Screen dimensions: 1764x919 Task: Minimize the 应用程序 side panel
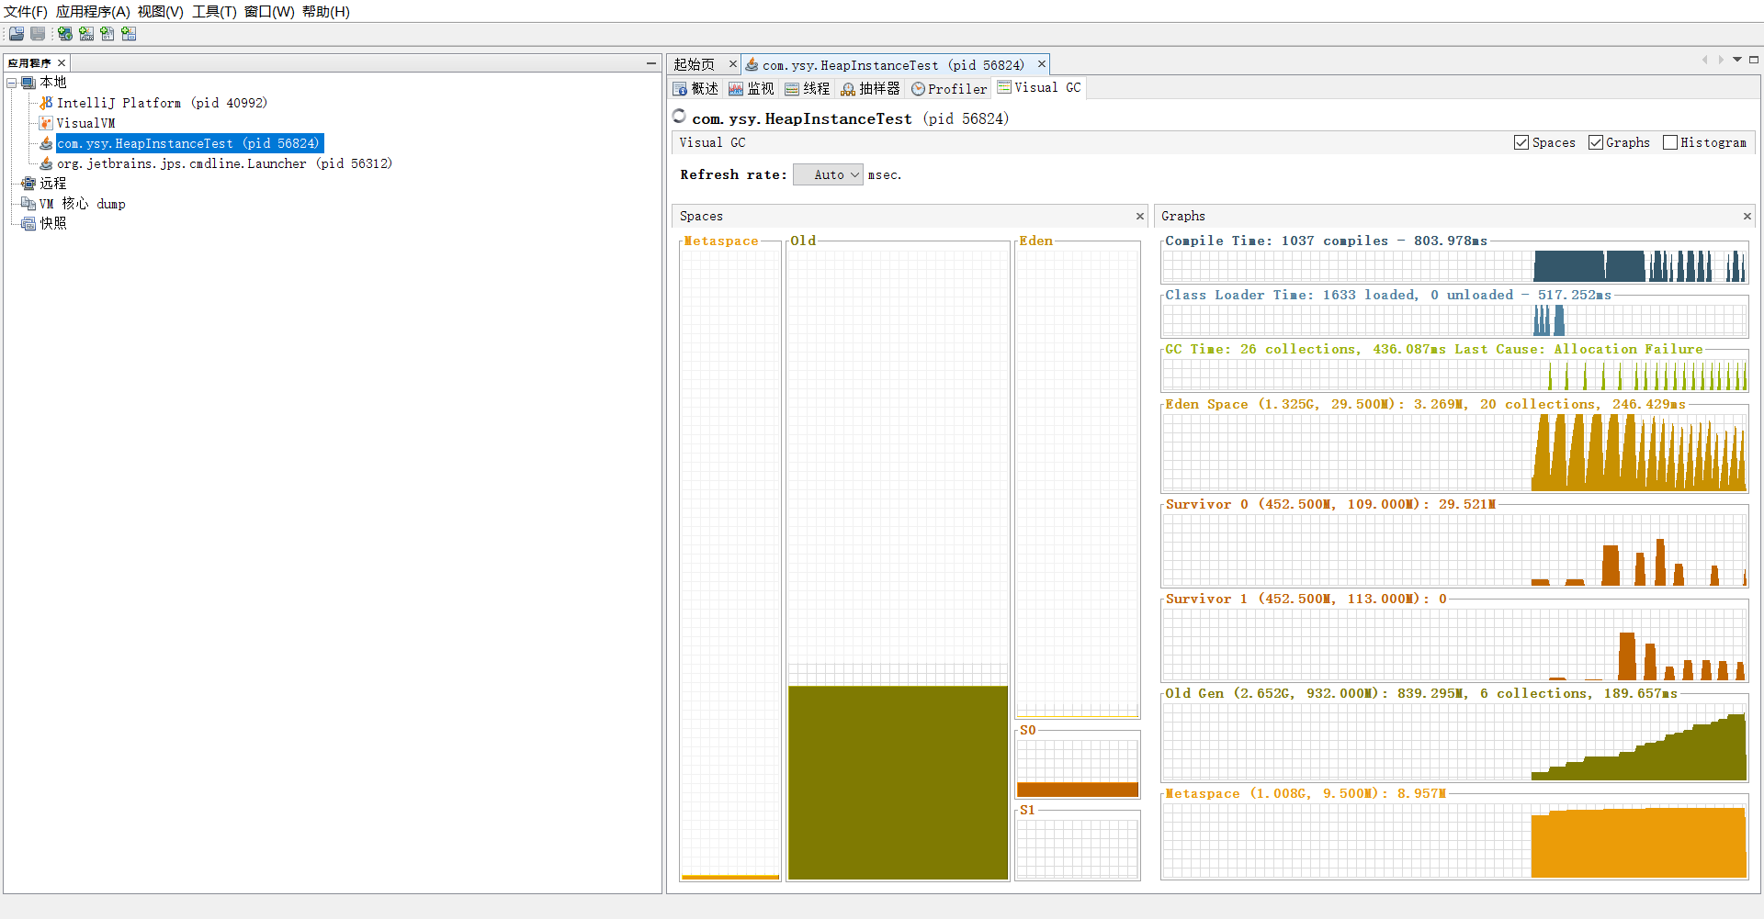[651, 63]
